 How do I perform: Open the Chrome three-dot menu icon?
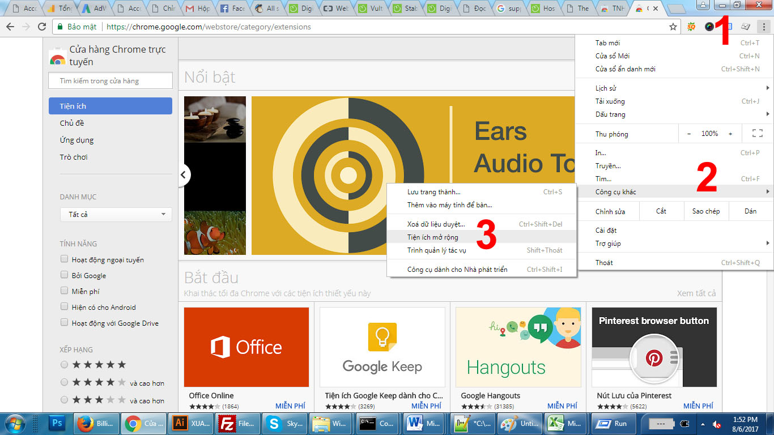coord(763,27)
